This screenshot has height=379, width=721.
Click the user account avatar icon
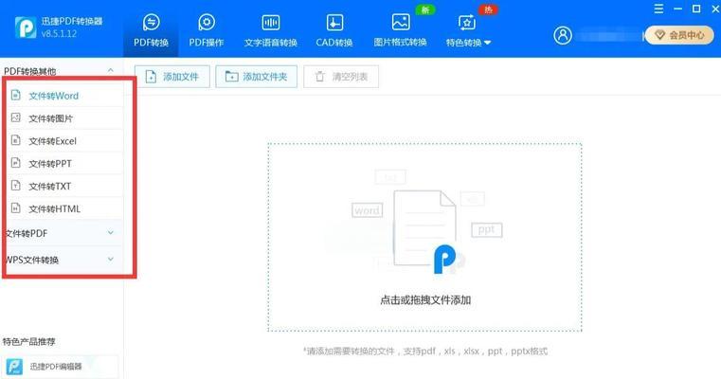[x=563, y=35]
